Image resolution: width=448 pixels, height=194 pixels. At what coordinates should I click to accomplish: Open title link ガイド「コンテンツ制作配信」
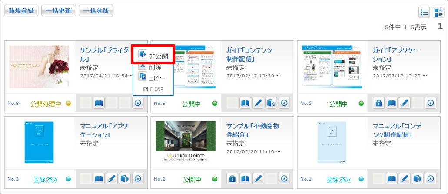(x=249, y=55)
